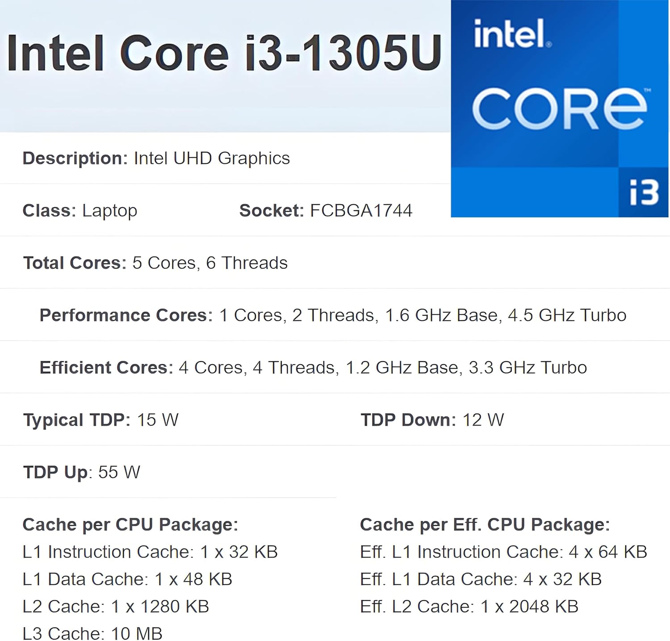Select the Intel Core i3-1305U title
Image resolution: width=670 pixels, height=641 pixels.
[224, 54]
